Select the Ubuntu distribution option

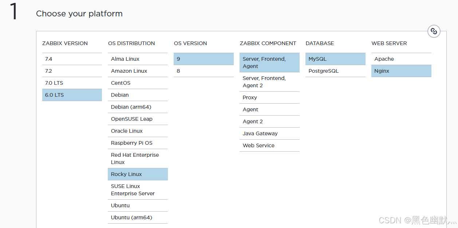(x=138, y=205)
